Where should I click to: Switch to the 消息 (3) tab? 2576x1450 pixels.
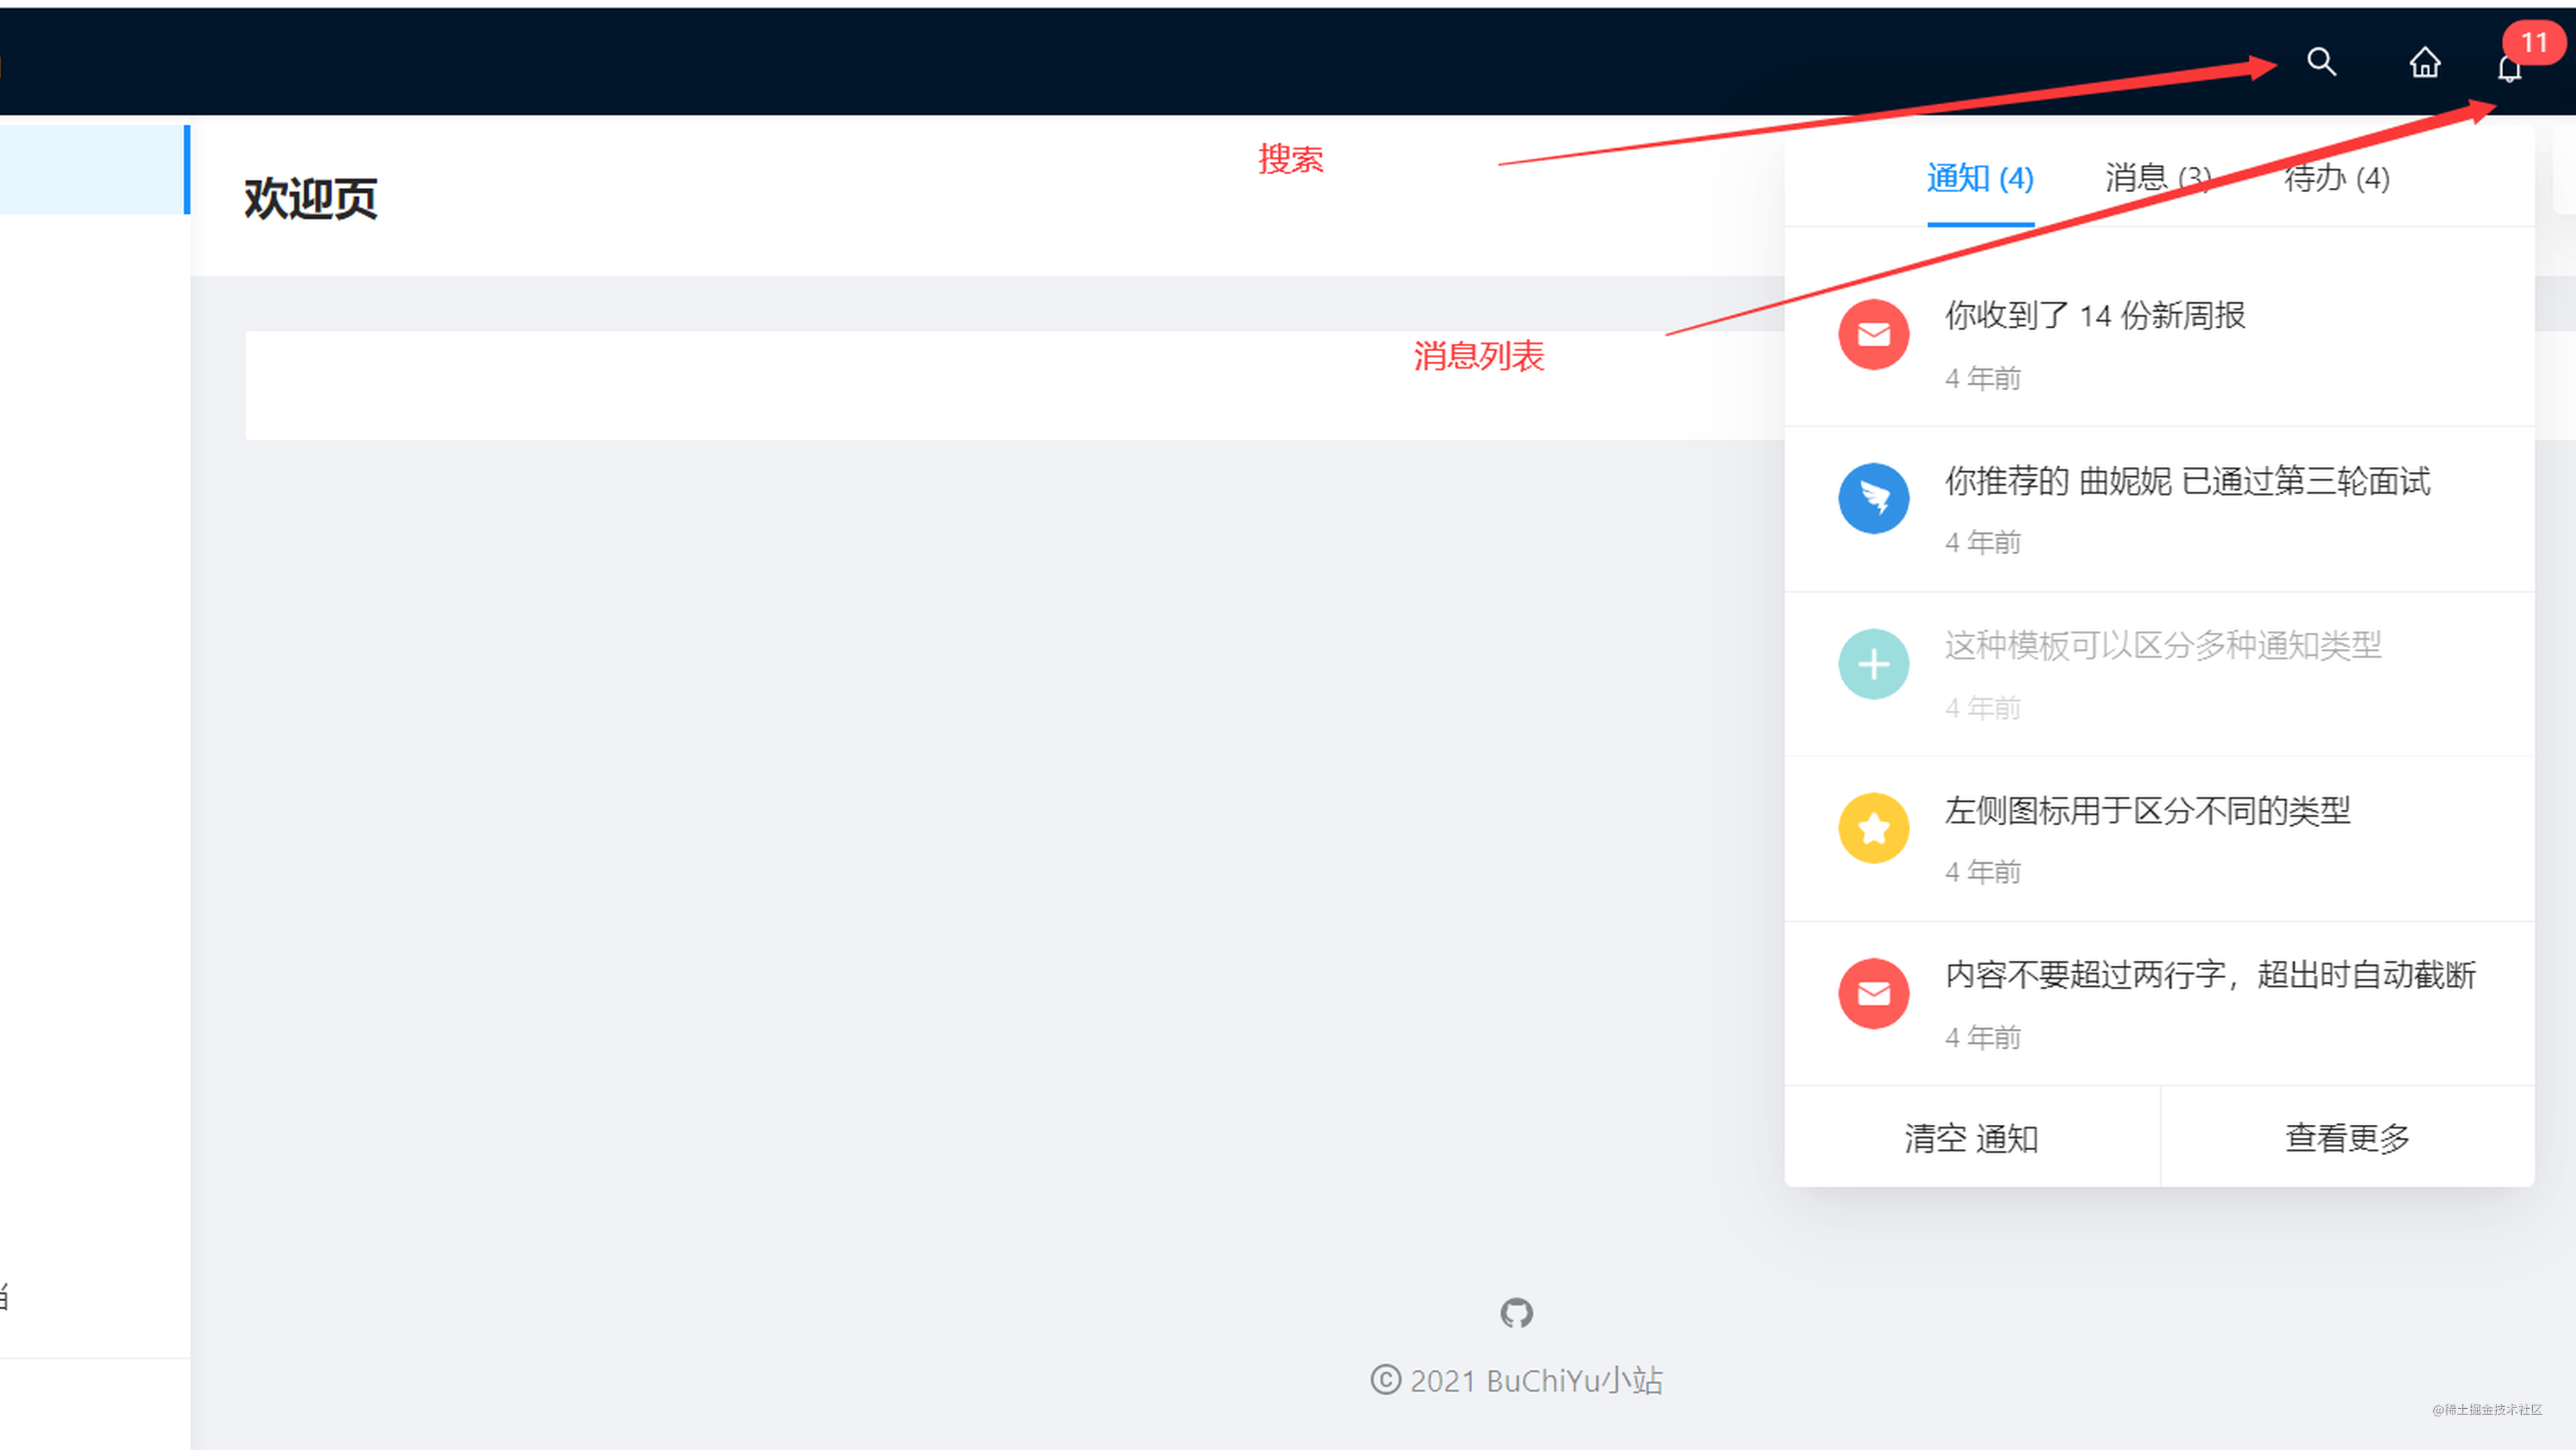tap(2155, 178)
